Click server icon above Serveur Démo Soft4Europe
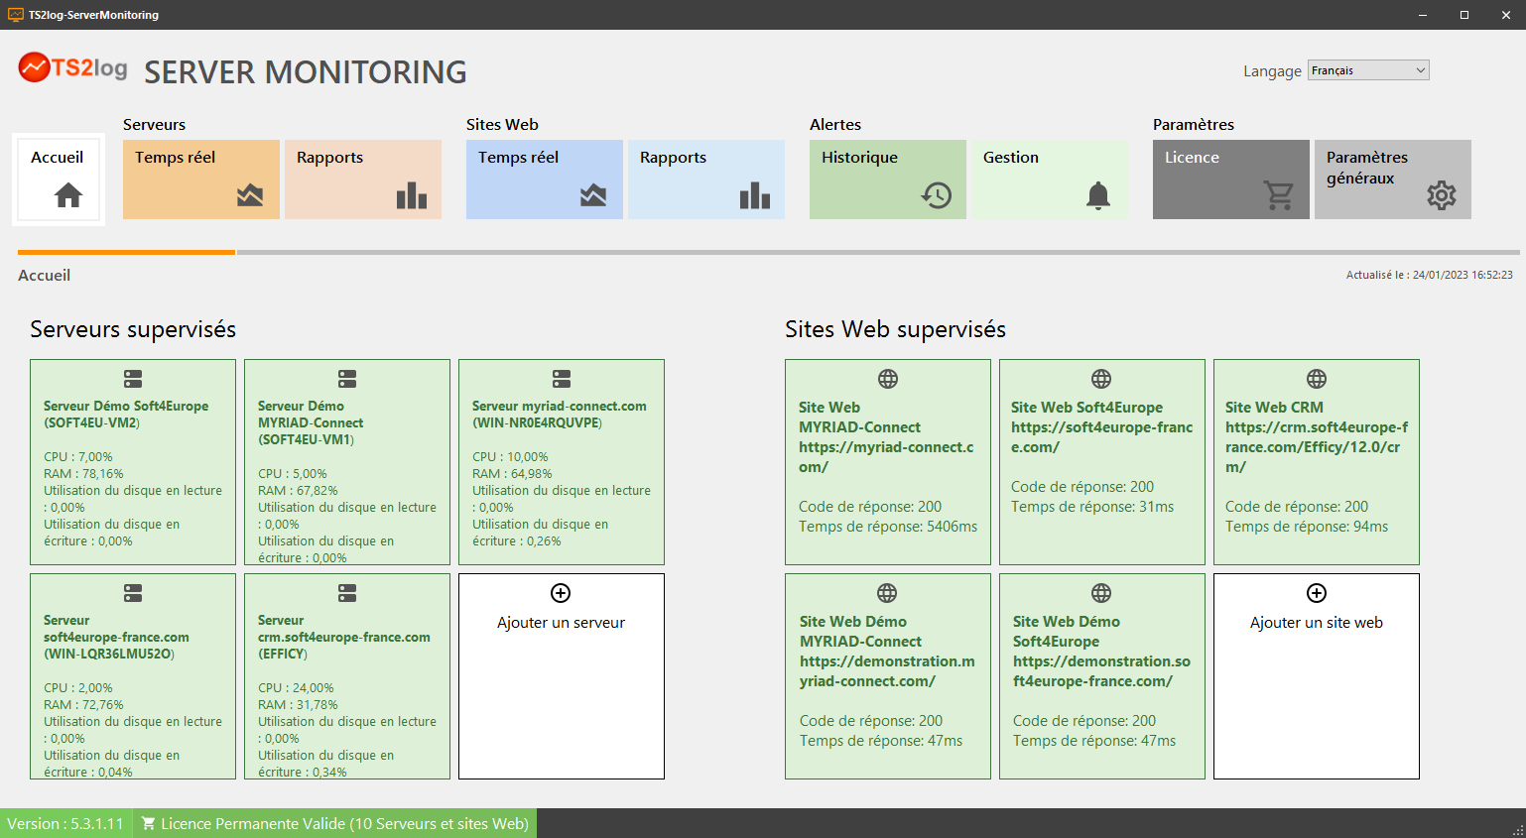 click(x=133, y=379)
